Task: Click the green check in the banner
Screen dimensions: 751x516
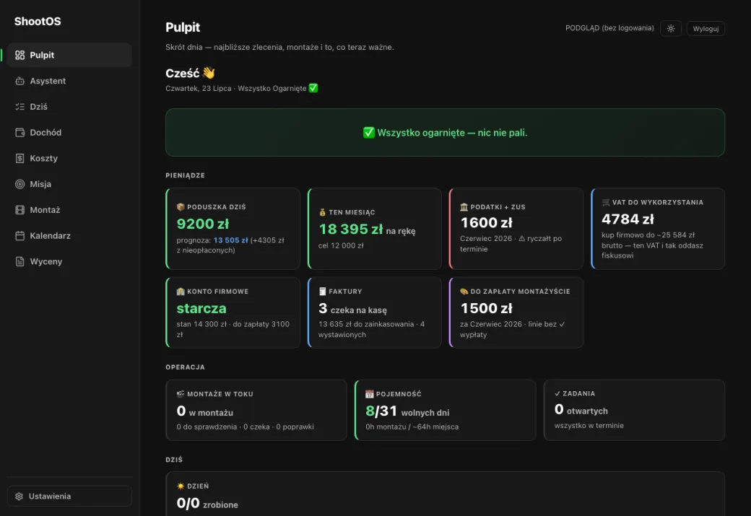Action: click(369, 133)
